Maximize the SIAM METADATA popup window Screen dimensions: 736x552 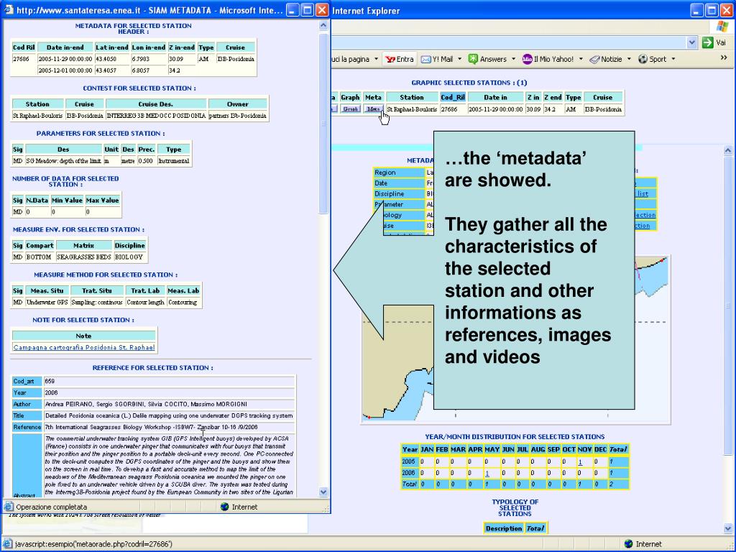[307, 10]
